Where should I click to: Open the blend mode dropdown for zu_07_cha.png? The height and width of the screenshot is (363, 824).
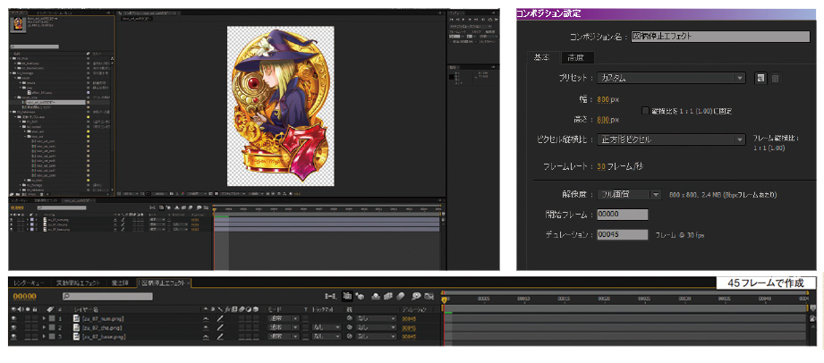284,328
